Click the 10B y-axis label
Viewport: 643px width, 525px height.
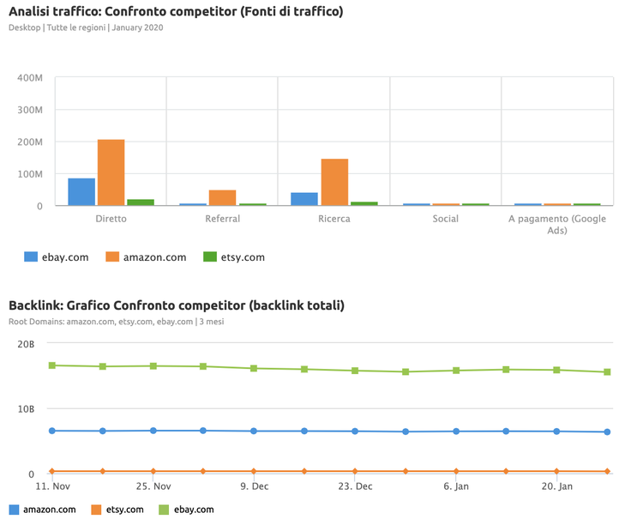pos(26,409)
